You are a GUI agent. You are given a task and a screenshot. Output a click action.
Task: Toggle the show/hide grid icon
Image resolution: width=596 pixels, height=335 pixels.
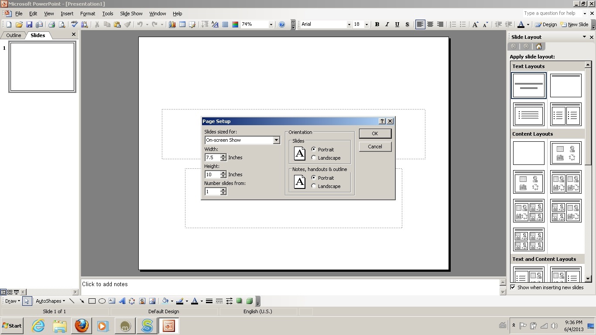(225, 24)
